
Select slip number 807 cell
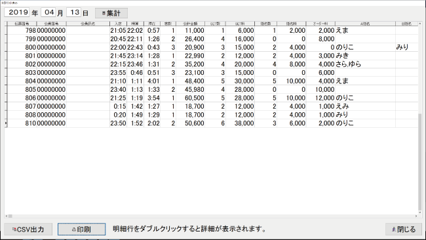(x=22, y=106)
